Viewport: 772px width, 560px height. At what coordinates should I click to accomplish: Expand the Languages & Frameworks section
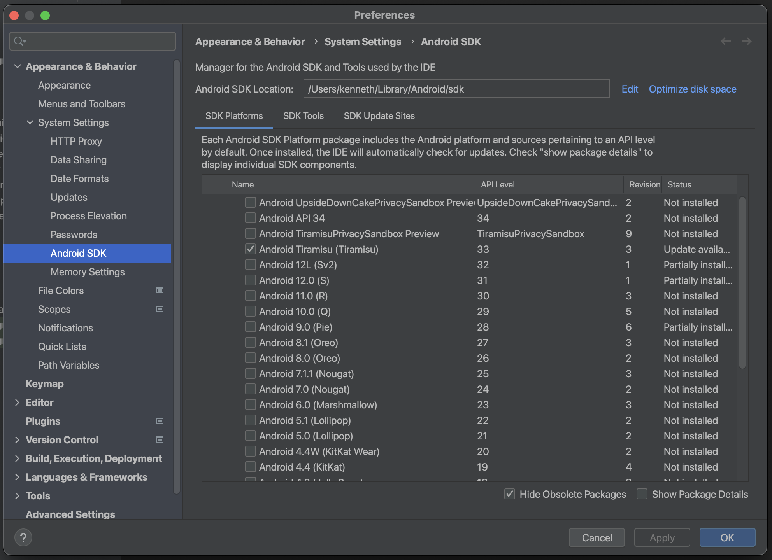point(17,477)
